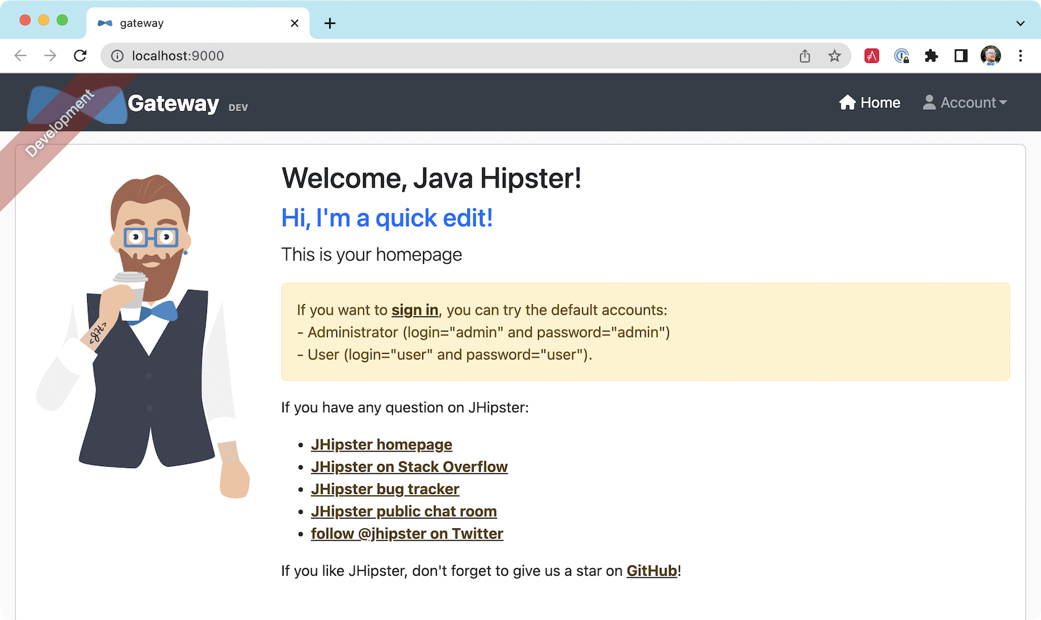Image resolution: width=1041 pixels, height=620 pixels.
Task: Open a new tab with plus button
Action: click(330, 23)
